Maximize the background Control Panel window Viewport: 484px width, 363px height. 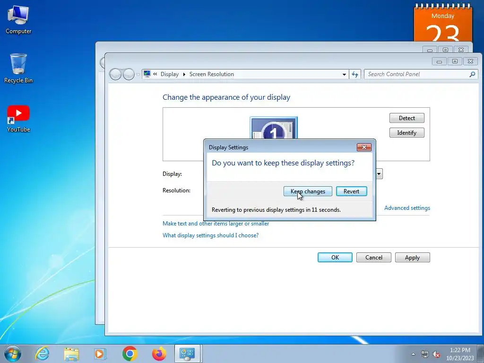click(445, 49)
